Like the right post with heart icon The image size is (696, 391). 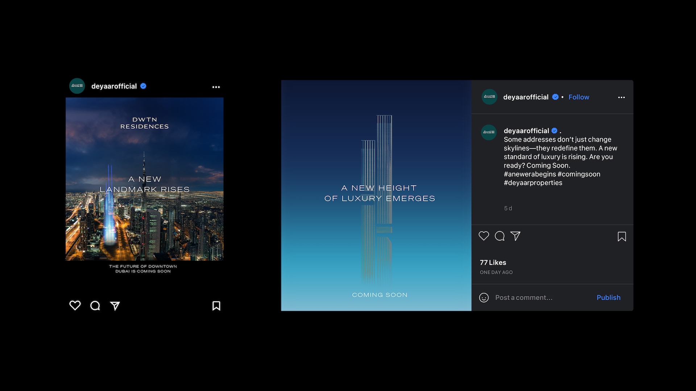point(484,236)
